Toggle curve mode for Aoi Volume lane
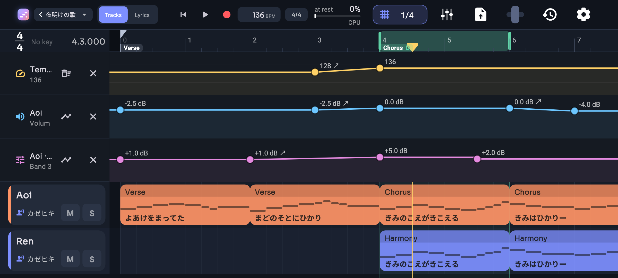618x278 pixels. (66, 117)
